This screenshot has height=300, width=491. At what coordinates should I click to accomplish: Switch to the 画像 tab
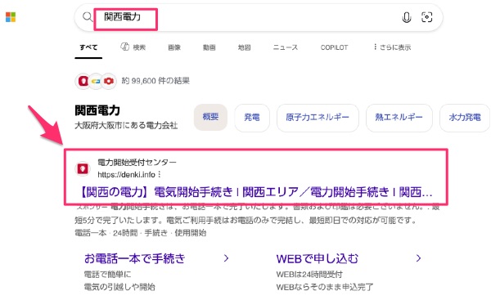point(174,47)
